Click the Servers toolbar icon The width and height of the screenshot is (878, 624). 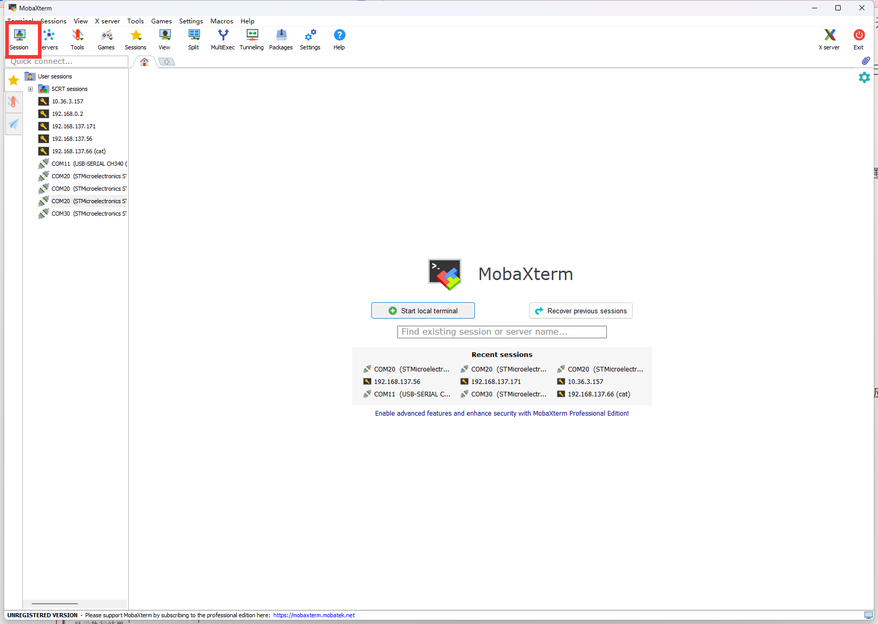pos(49,39)
